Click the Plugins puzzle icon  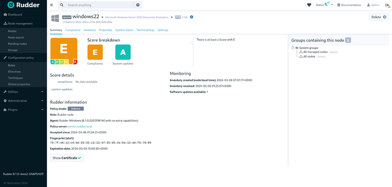[5, 109]
